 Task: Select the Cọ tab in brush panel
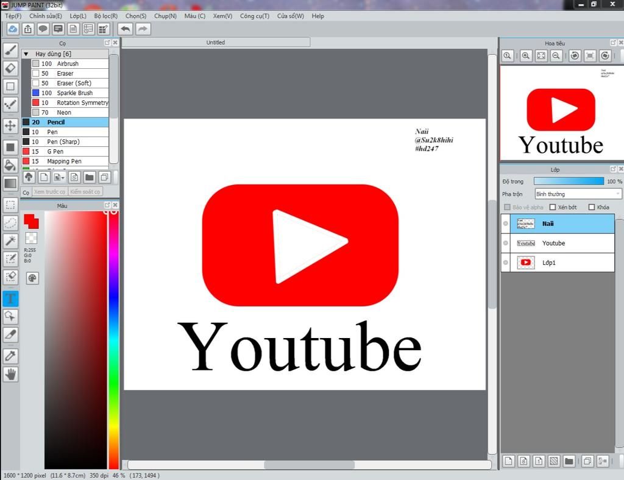26,192
